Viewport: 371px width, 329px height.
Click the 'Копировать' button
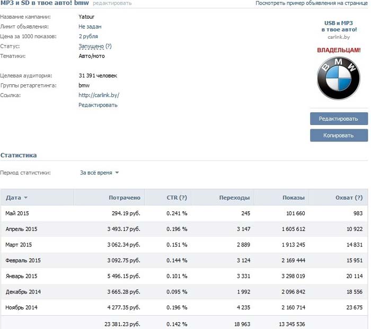click(339, 135)
